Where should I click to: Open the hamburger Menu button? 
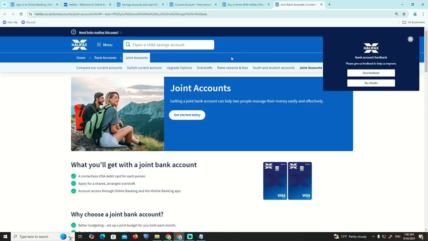(x=105, y=45)
